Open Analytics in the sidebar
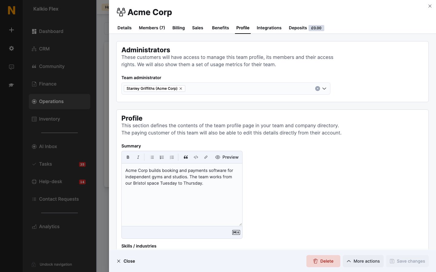Image resolution: width=436 pixels, height=272 pixels. [59, 227]
